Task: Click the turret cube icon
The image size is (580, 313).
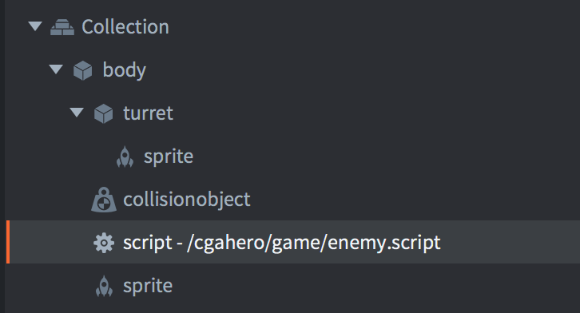Action: 104,114
